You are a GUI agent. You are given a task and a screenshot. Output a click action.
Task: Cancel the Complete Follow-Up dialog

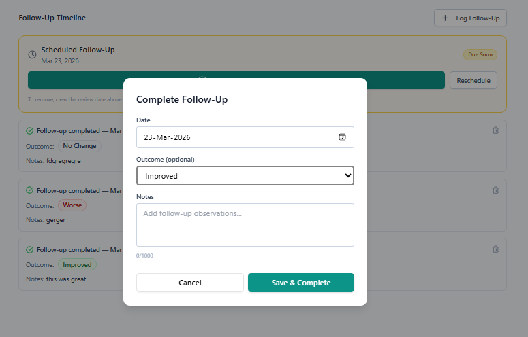[x=190, y=283]
